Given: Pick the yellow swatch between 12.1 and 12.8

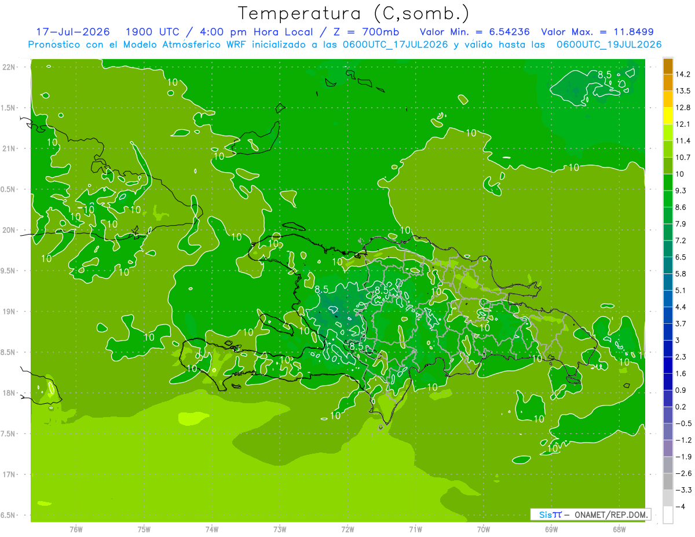Looking at the screenshot, I should point(668,116).
